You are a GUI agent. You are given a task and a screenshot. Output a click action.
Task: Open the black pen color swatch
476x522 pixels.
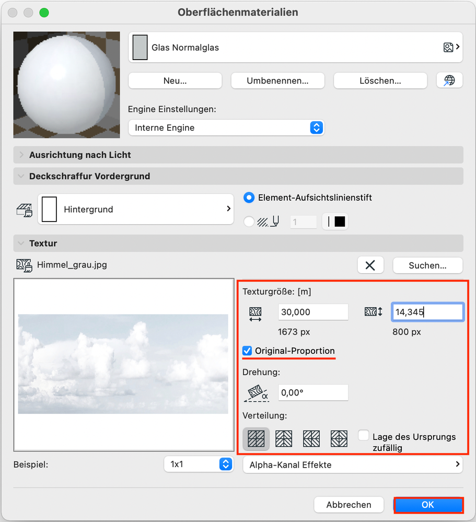tap(335, 222)
